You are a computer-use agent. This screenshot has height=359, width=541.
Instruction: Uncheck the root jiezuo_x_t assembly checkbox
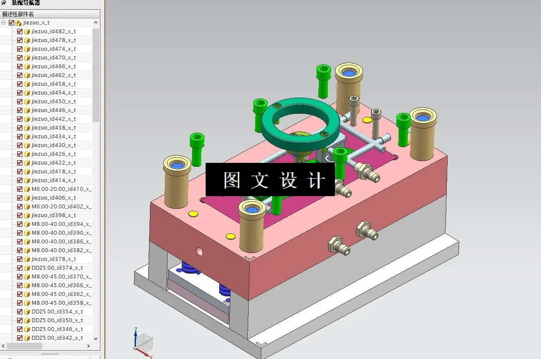[11, 22]
